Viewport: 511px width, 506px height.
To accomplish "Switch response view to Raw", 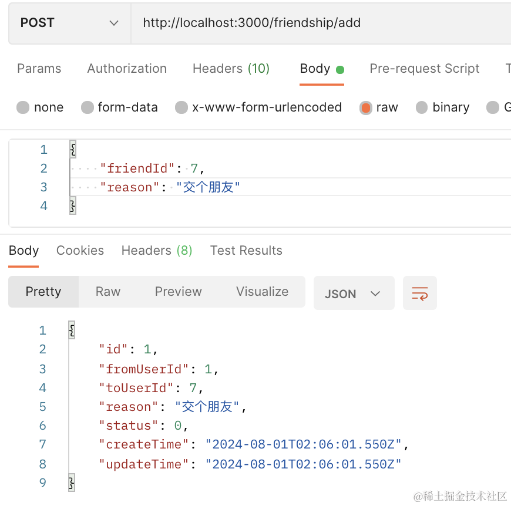I will (108, 292).
